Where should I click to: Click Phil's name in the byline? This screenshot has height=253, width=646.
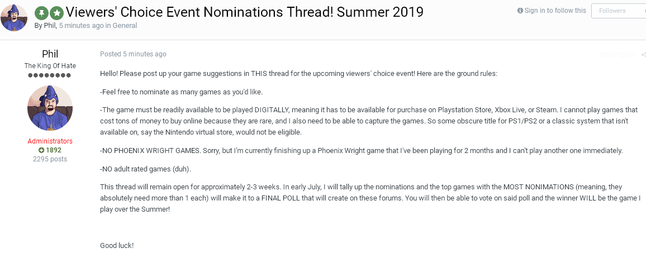click(49, 26)
